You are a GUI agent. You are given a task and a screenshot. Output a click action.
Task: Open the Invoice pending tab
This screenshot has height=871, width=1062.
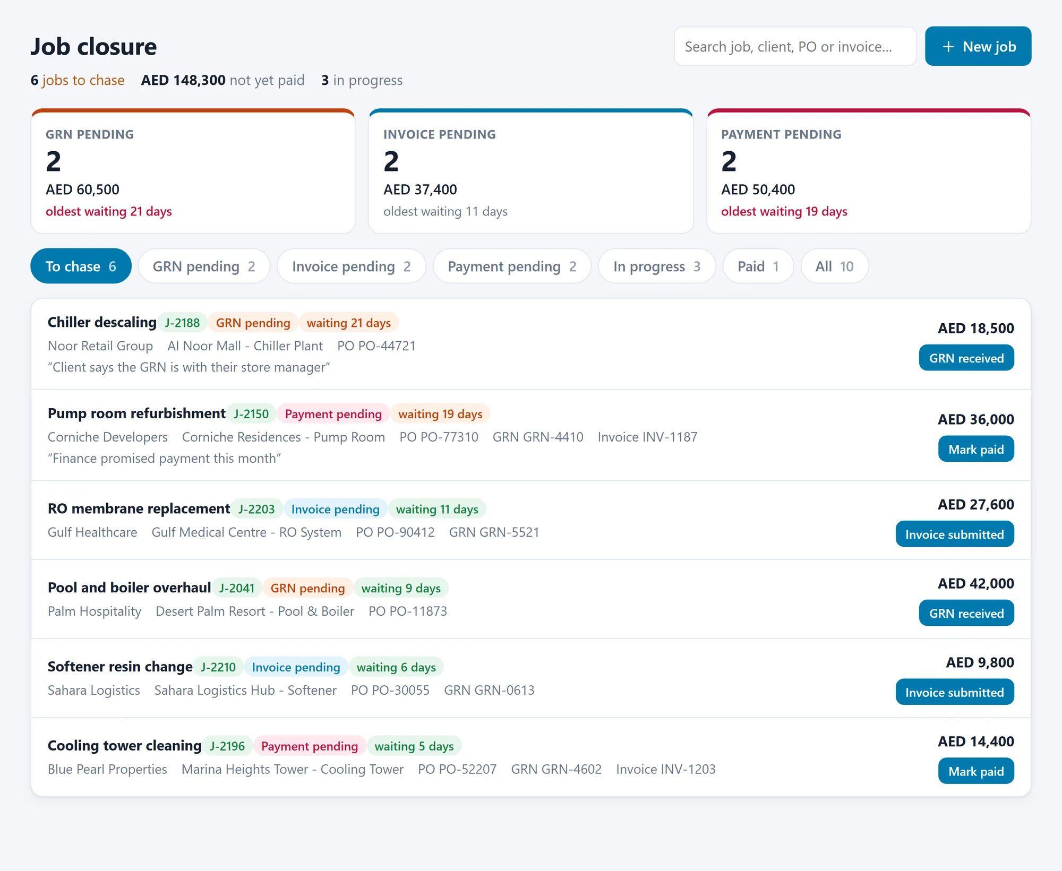[x=351, y=266]
